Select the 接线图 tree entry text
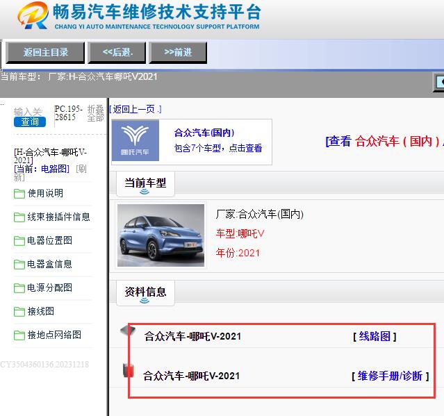This screenshot has height=416, width=444. (x=41, y=311)
